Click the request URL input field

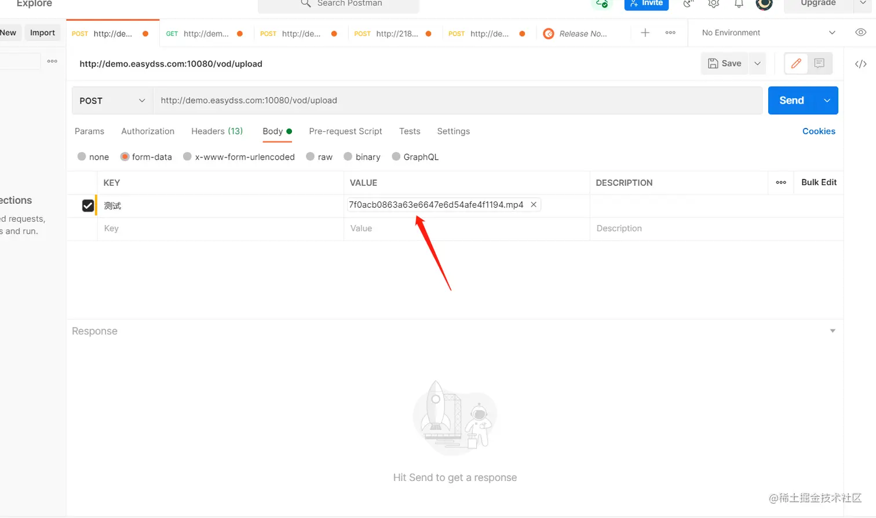point(458,101)
